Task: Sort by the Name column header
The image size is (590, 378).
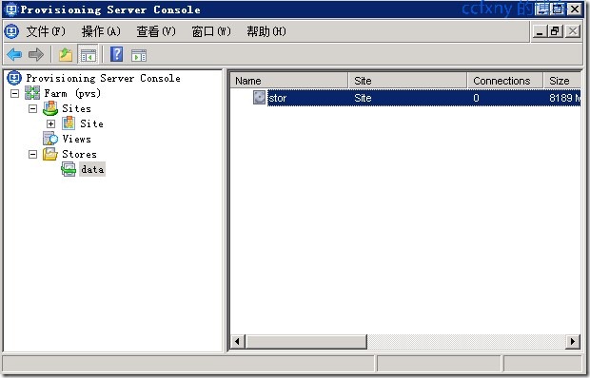Action: click(289, 81)
